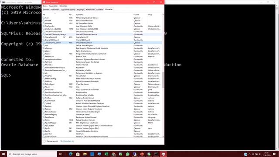Click the Daha az ayrıntı button
Viewport: 279px width, 157px height.
tap(51, 141)
